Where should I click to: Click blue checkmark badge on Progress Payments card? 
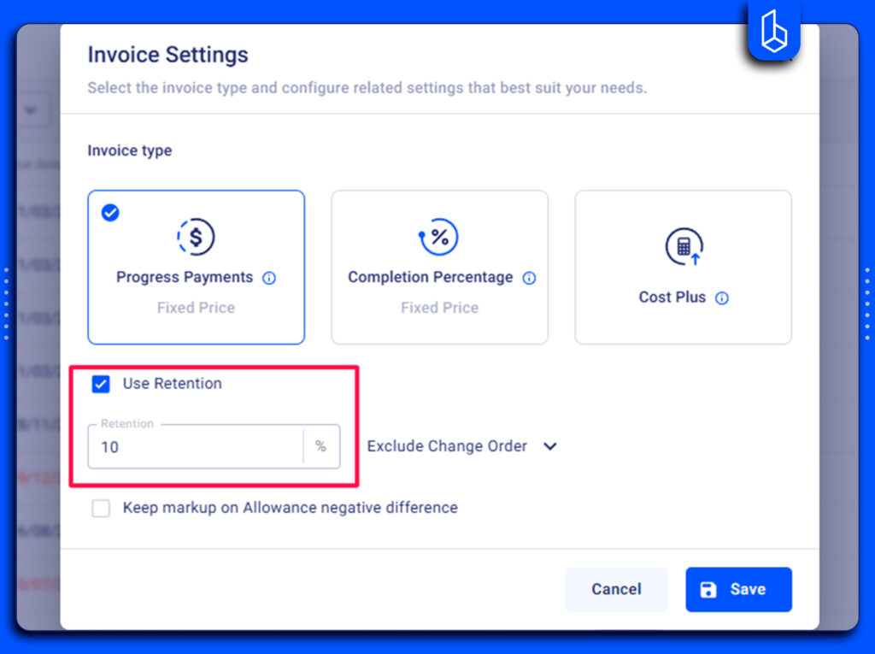(x=110, y=213)
